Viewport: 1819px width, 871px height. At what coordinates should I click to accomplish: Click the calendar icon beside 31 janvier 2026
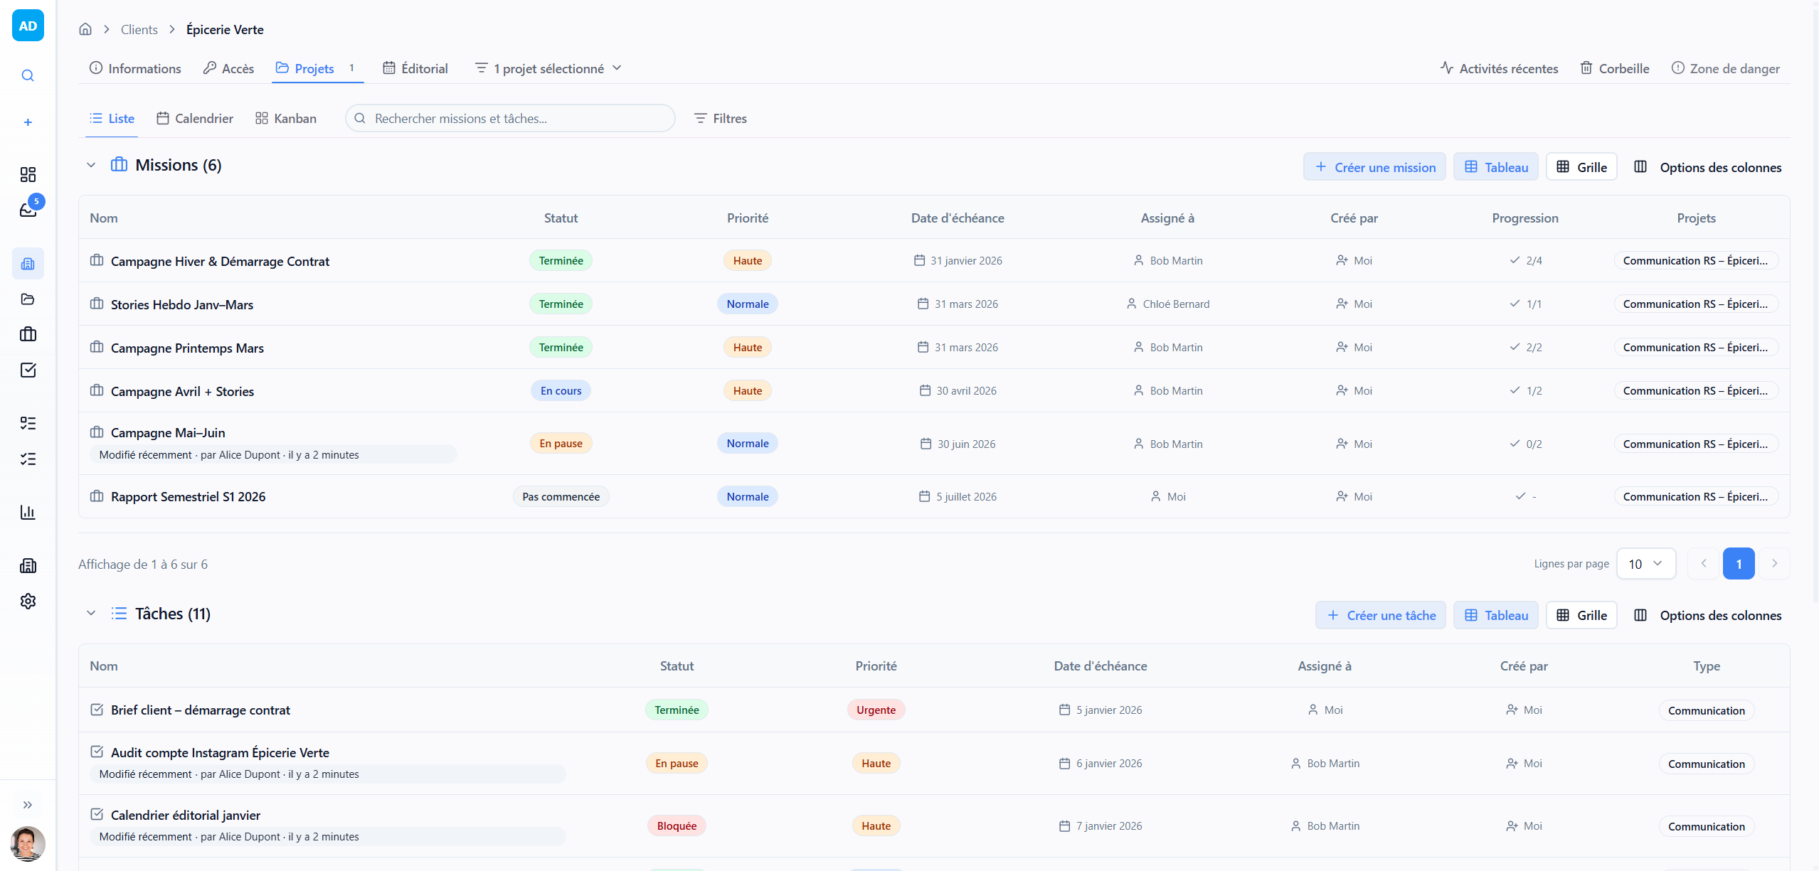click(919, 260)
